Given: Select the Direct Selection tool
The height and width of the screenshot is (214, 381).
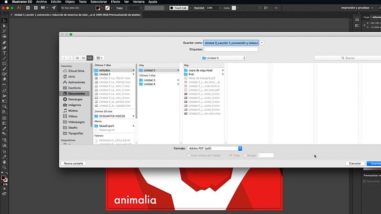Looking at the screenshot, I should point(4,26).
